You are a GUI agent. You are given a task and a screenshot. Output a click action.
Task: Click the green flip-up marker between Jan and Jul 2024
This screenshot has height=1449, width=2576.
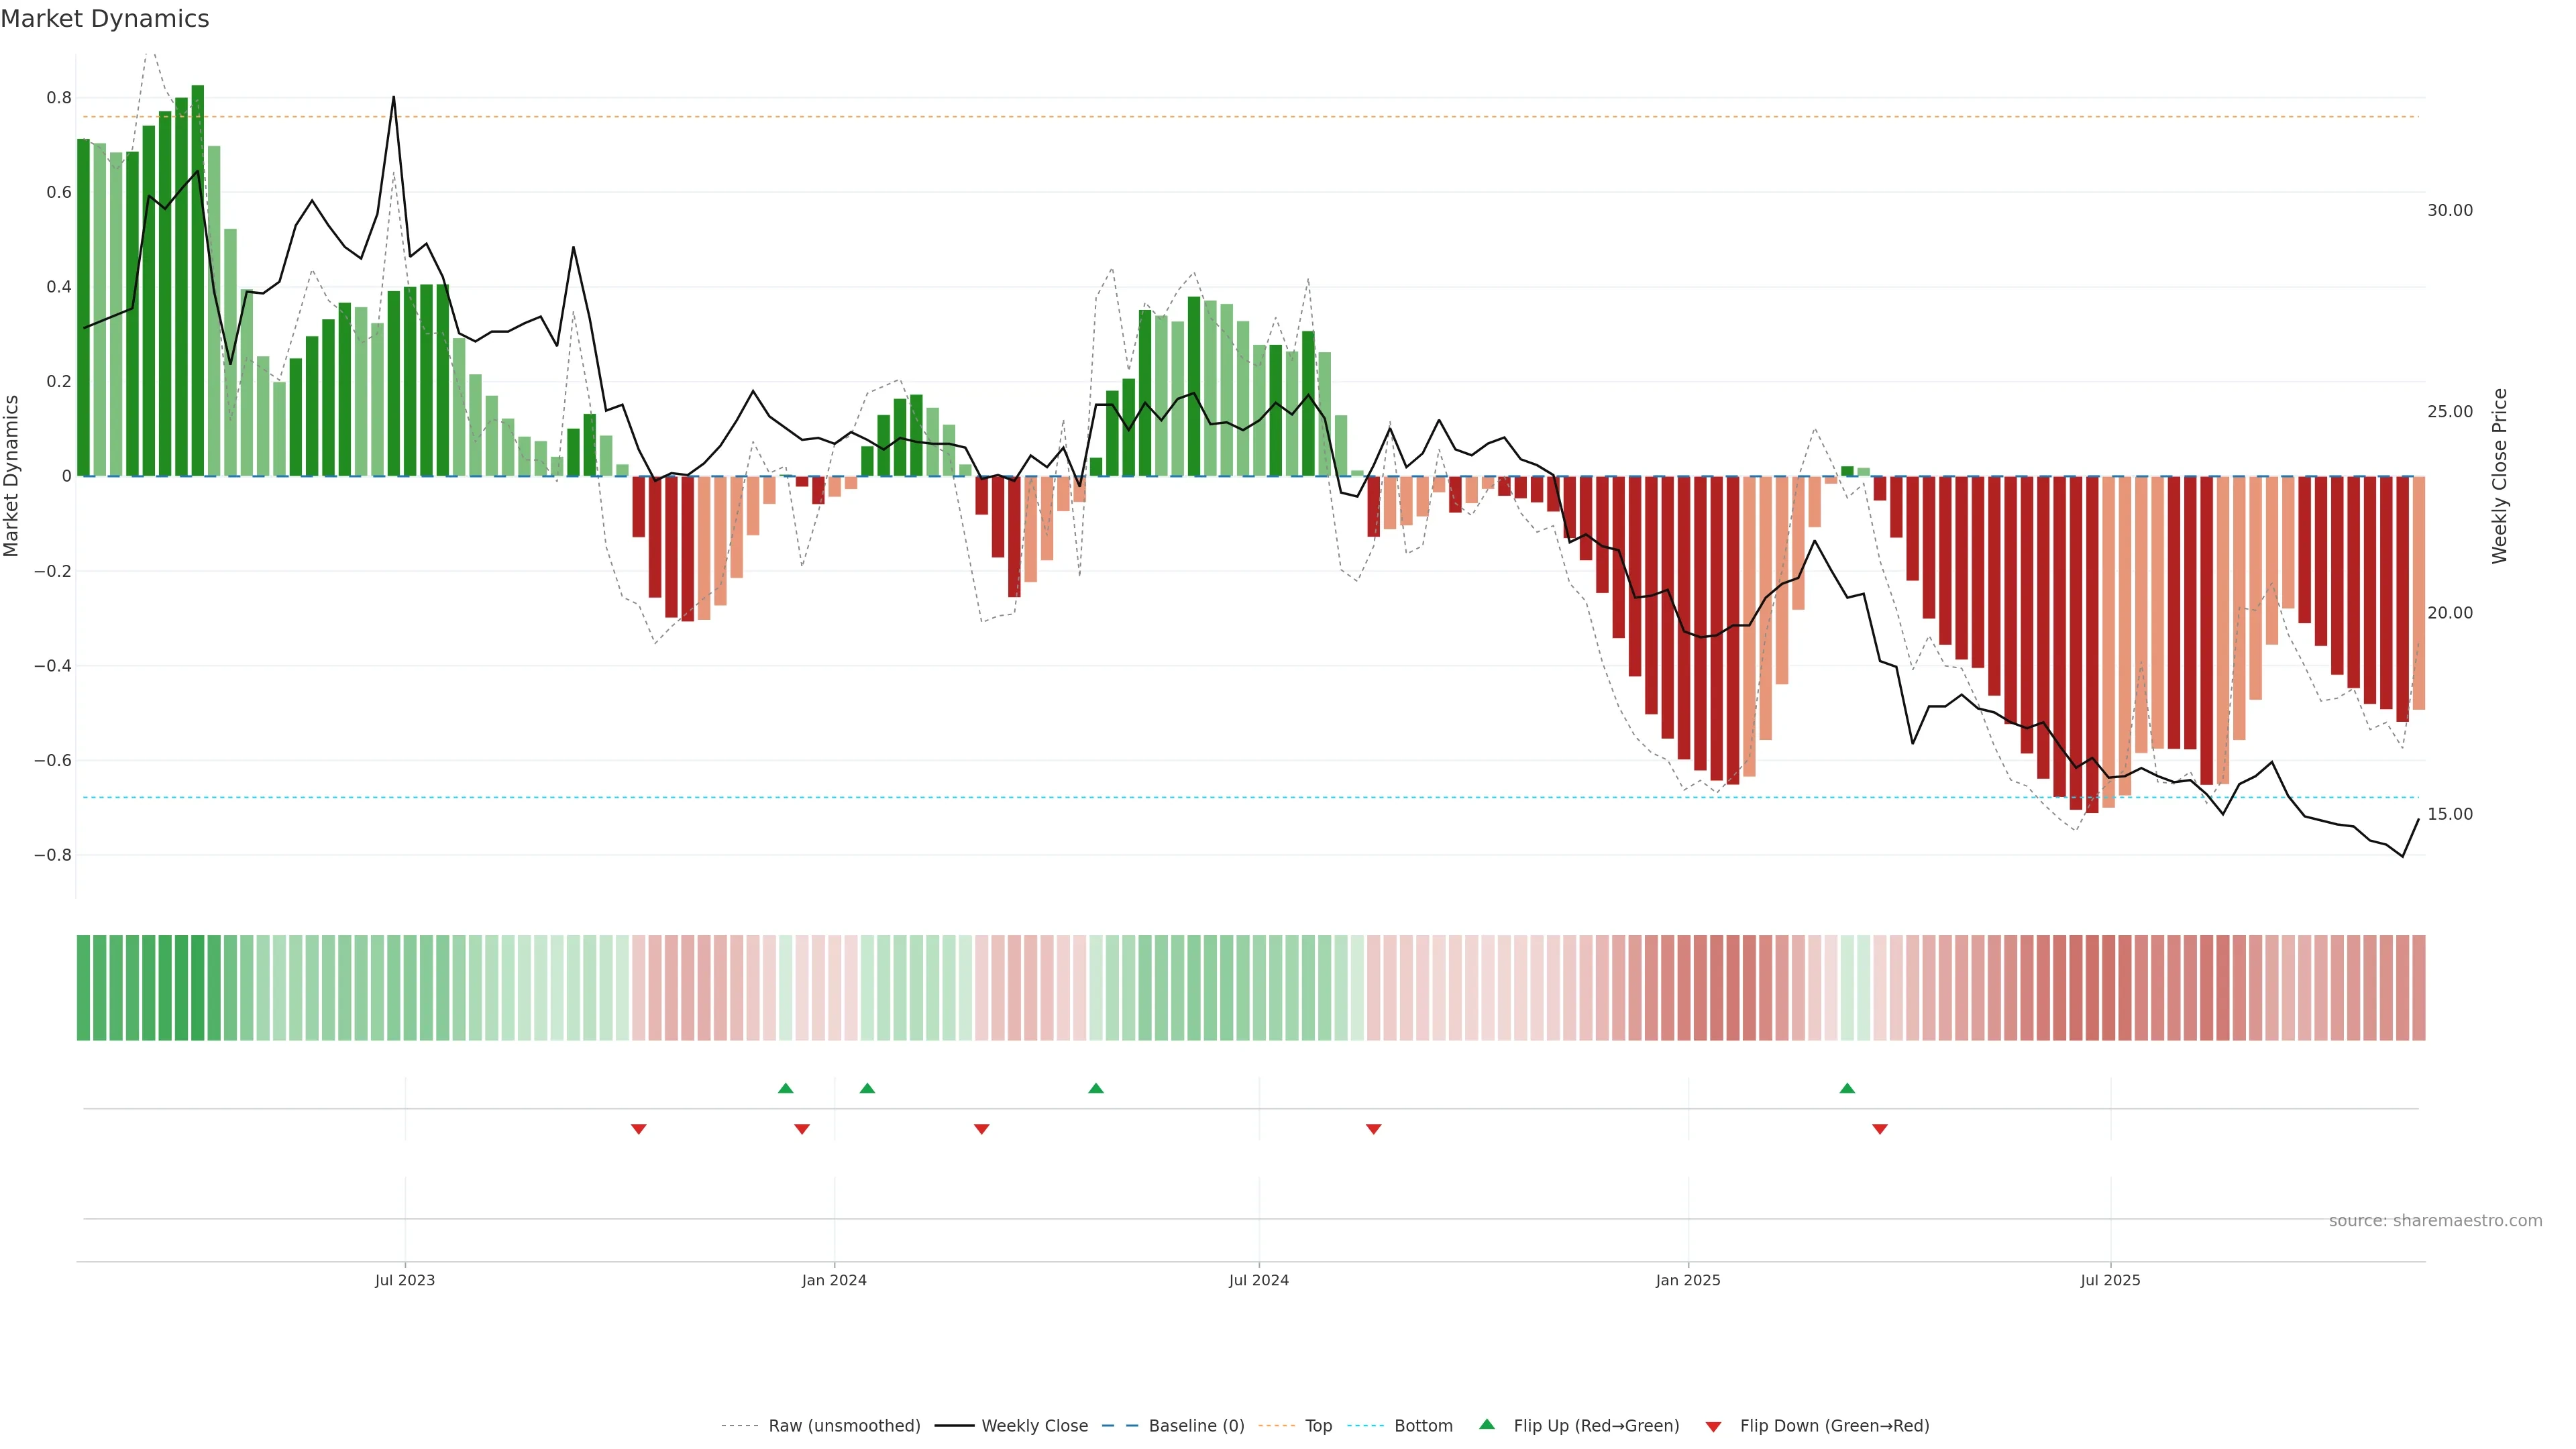(x=1096, y=1088)
